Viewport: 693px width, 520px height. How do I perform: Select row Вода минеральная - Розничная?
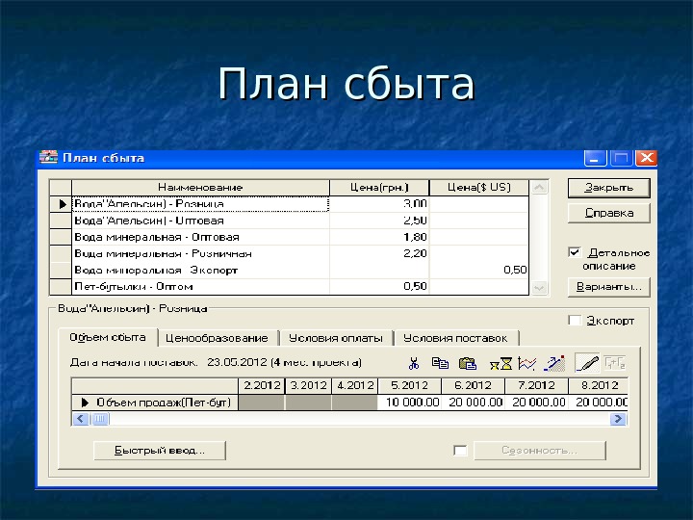point(200,253)
